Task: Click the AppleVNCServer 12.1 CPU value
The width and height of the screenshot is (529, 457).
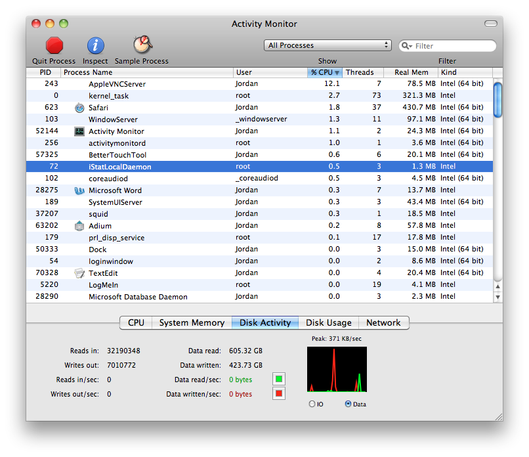Action: [x=332, y=83]
